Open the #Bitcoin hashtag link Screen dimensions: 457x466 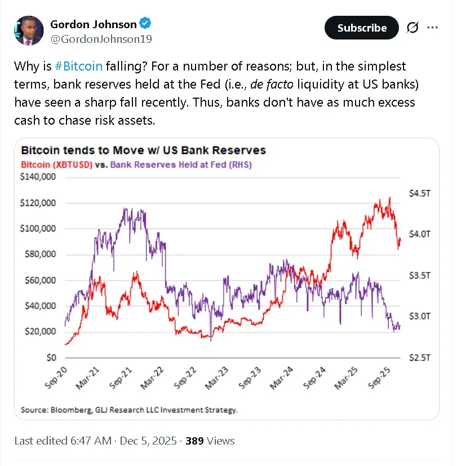coord(79,66)
